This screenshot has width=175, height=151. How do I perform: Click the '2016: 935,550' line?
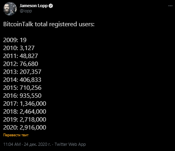tap(22, 96)
